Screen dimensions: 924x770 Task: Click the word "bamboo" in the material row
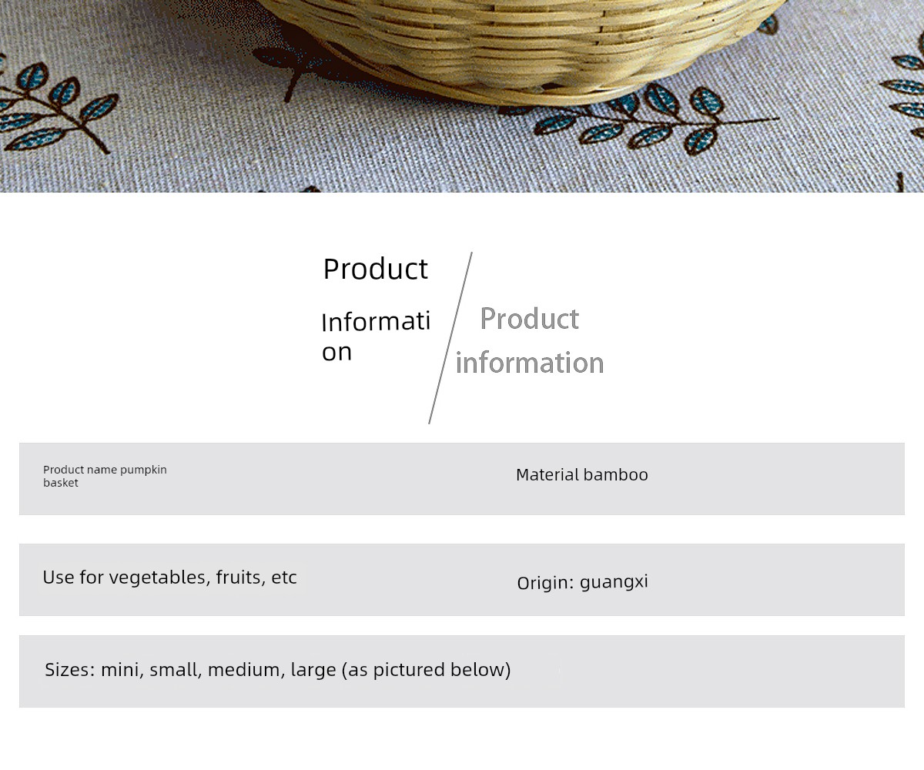click(615, 475)
